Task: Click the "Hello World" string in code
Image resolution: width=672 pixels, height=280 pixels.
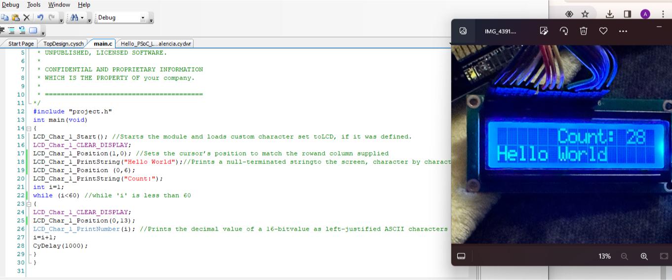Action: pos(150,162)
